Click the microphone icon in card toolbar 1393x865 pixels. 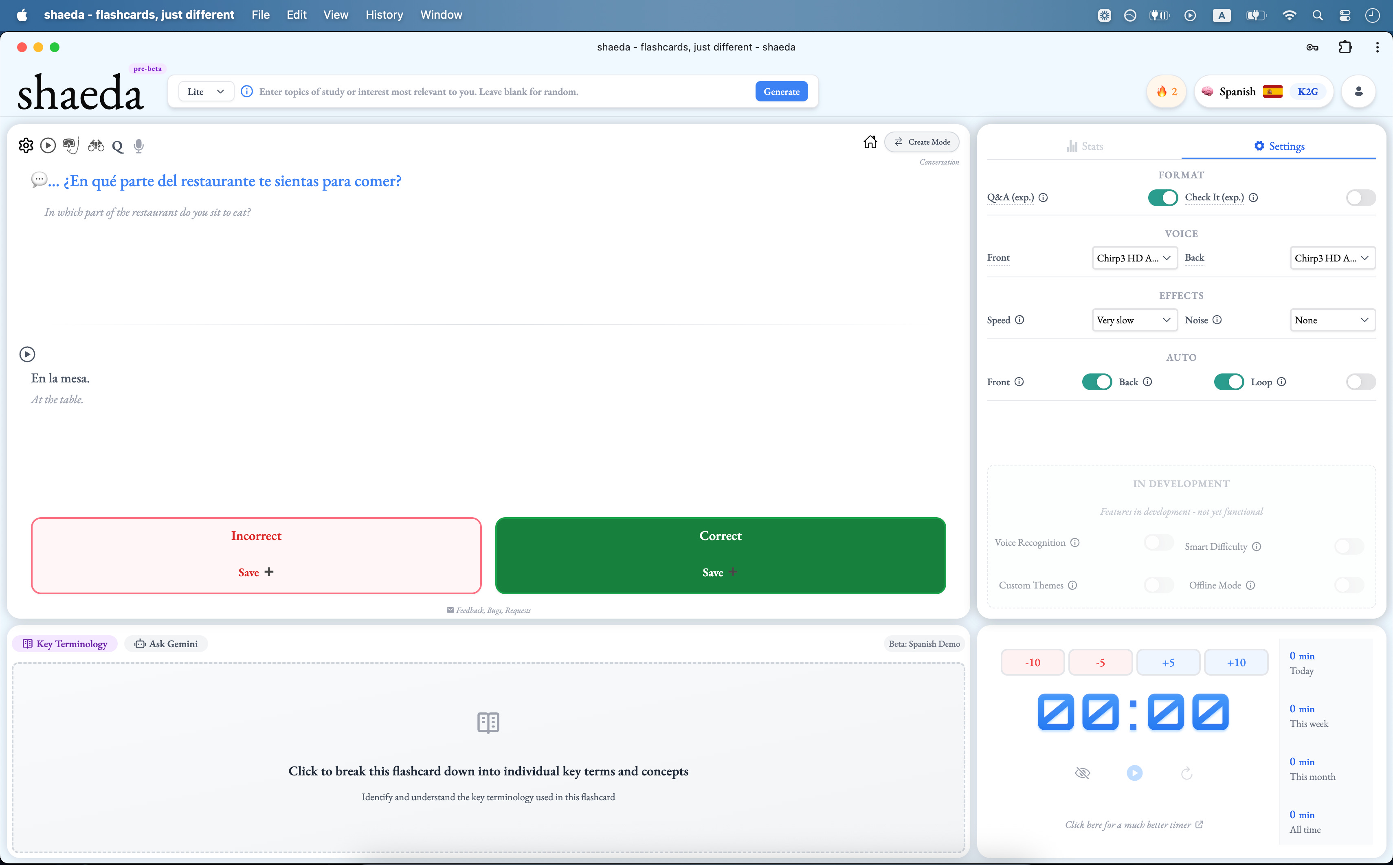138,146
